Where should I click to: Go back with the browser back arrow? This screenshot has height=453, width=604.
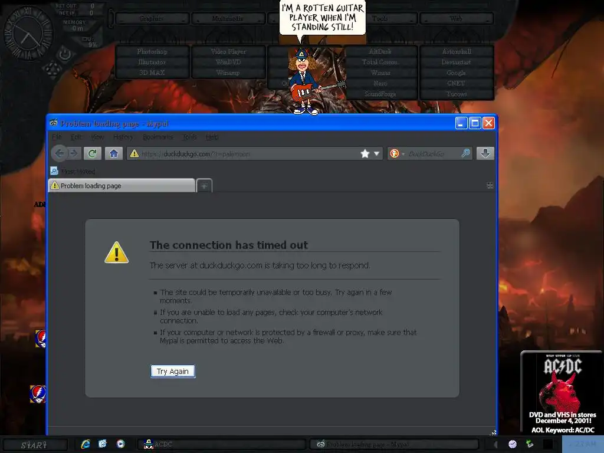tap(59, 153)
